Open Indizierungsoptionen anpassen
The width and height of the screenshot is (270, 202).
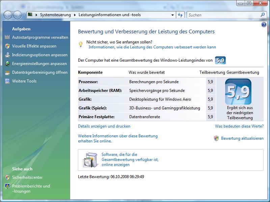click(40, 55)
